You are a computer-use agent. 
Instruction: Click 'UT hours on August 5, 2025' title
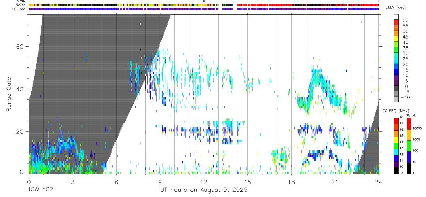(x=204, y=190)
